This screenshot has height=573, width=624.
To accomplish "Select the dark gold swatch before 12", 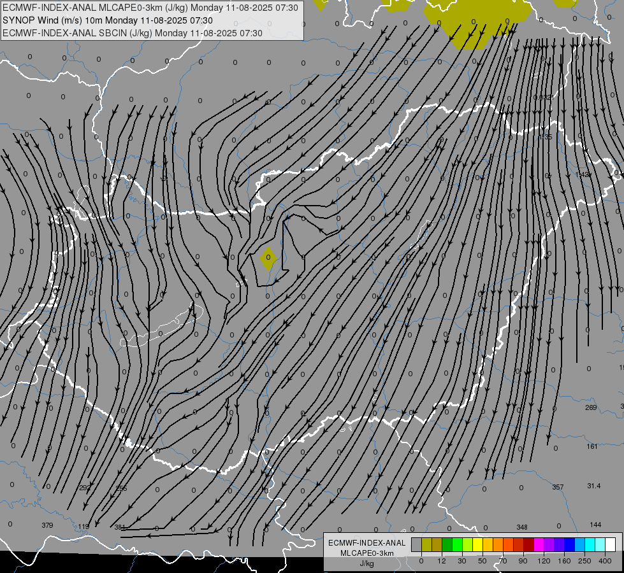I will (x=437, y=544).
